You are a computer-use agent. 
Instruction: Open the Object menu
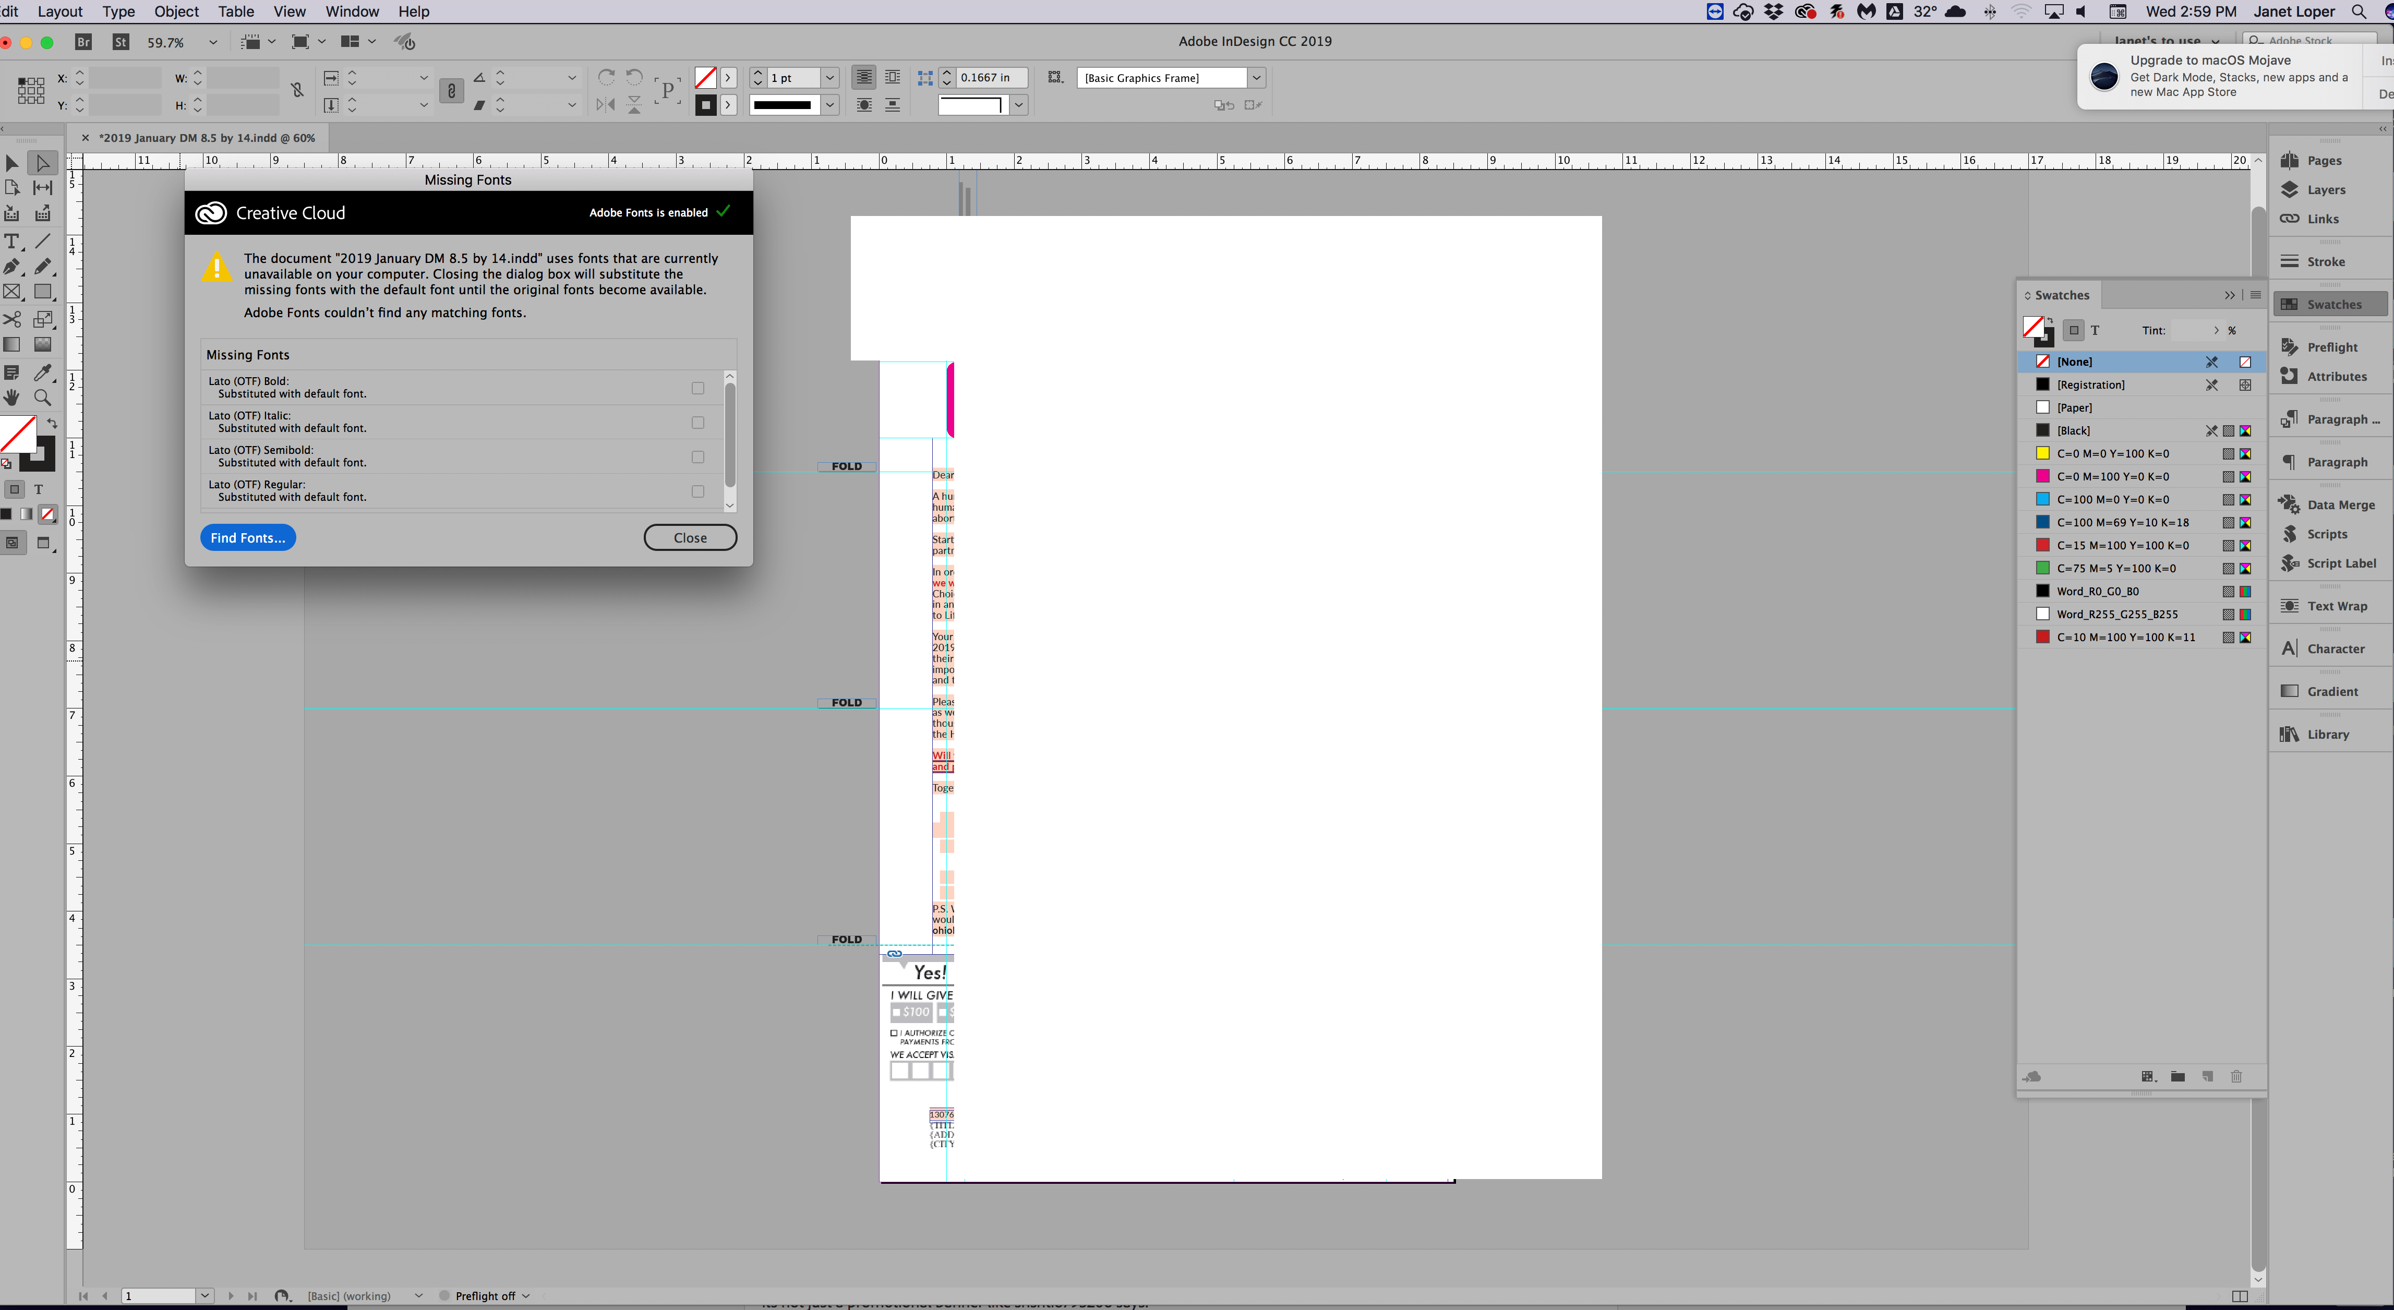pos(176,11)
